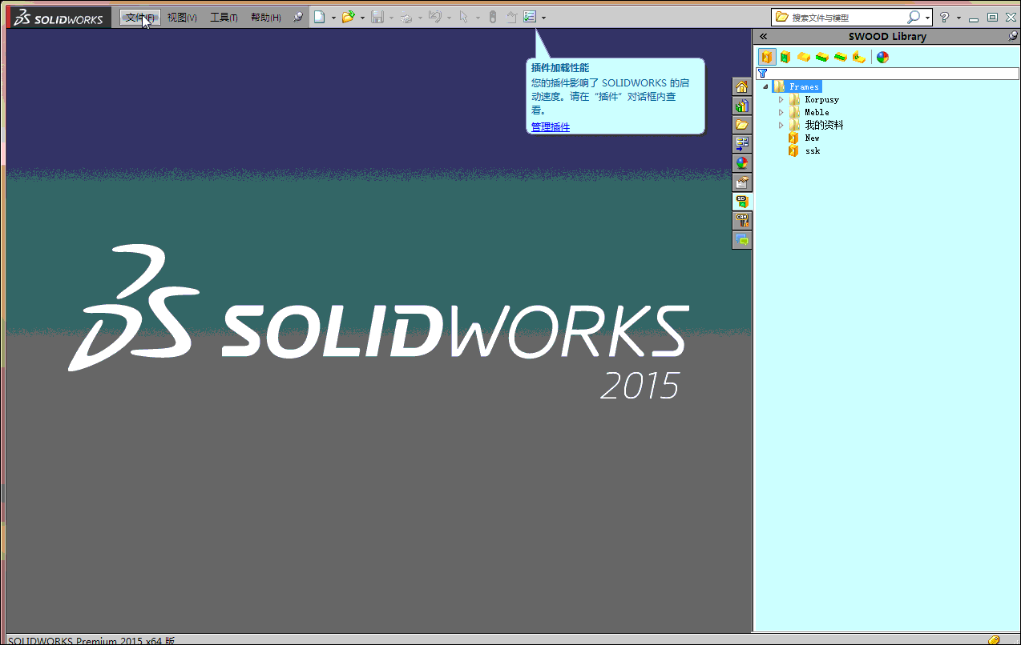
Task: Collapse the SWOOD Library task pane
Action: pos(763,36)
